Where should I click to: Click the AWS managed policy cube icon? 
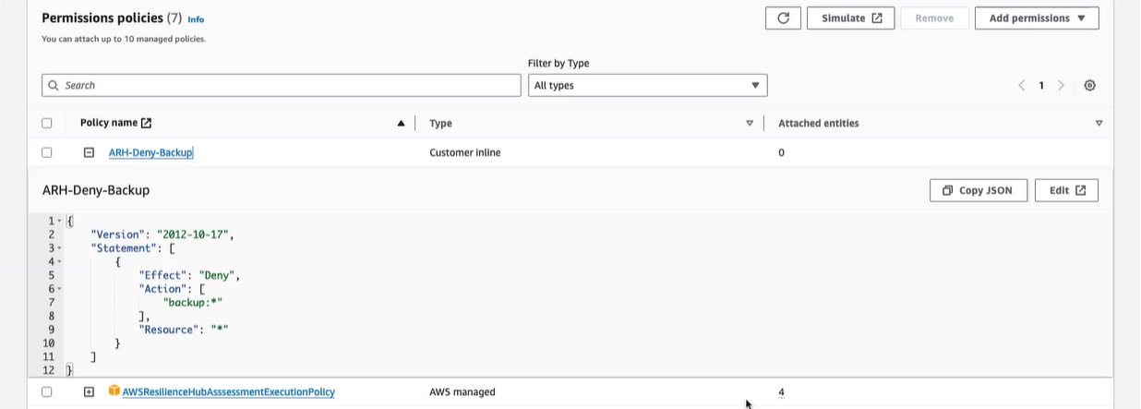click(114, 391)
